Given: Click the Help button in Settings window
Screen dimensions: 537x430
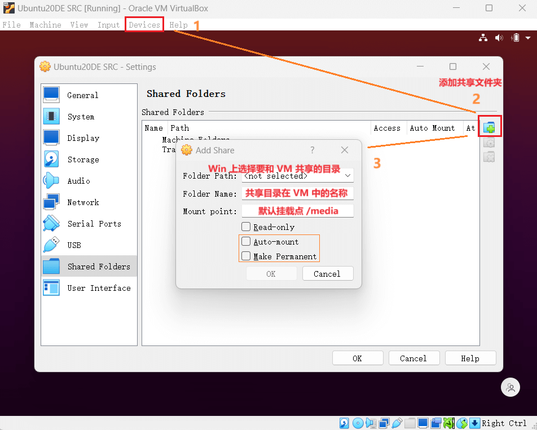Looking at the screenshot, I should (x=470, y=358).
